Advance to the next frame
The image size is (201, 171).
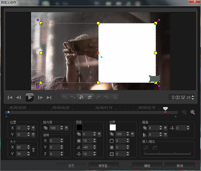point(41,97)
